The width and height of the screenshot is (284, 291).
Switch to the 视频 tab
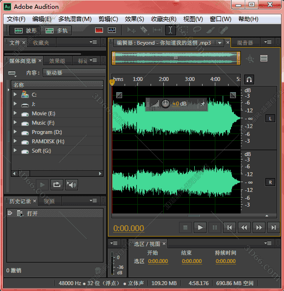(49, 201)
